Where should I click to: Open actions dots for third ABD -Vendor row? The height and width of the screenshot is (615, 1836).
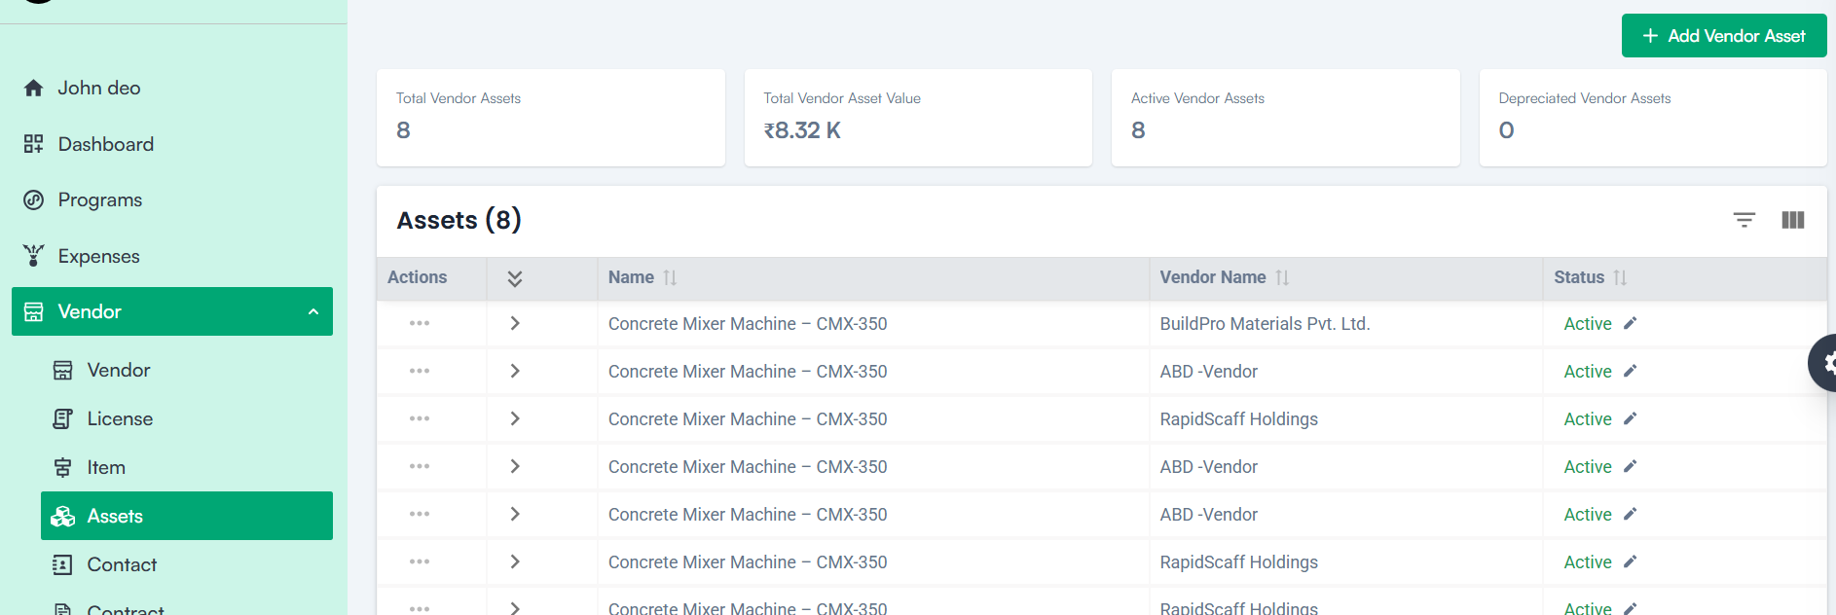pos(420,514)
